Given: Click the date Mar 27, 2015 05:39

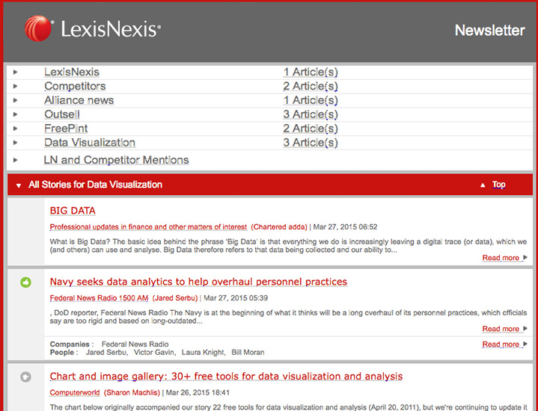Looking at the screenshot, I should click(236, 298).
